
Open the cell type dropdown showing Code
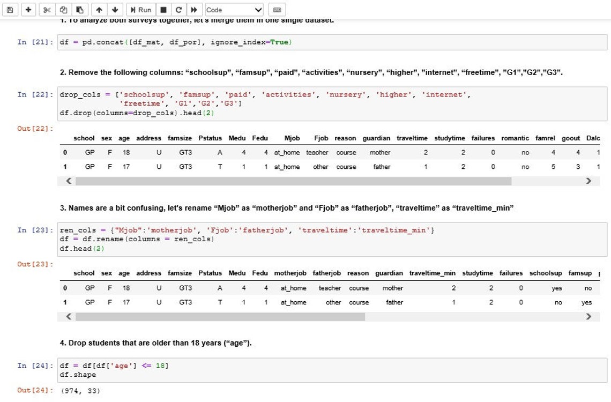(233, 9)
